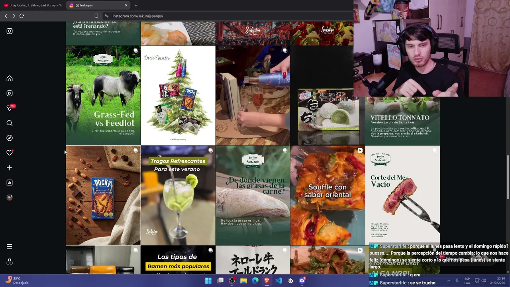Open the Windows Start menu
The image size is (510, 287).
coord(208,281)
